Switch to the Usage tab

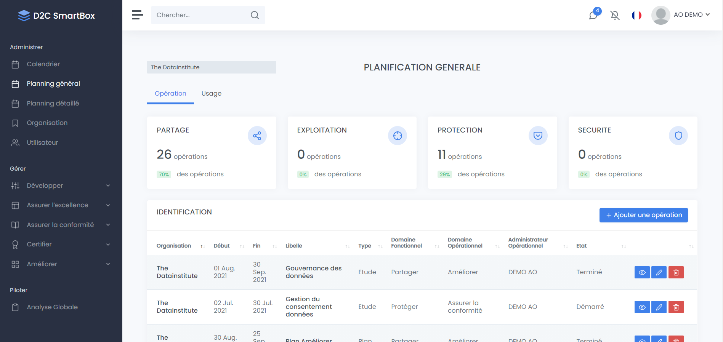pos(211,94)
